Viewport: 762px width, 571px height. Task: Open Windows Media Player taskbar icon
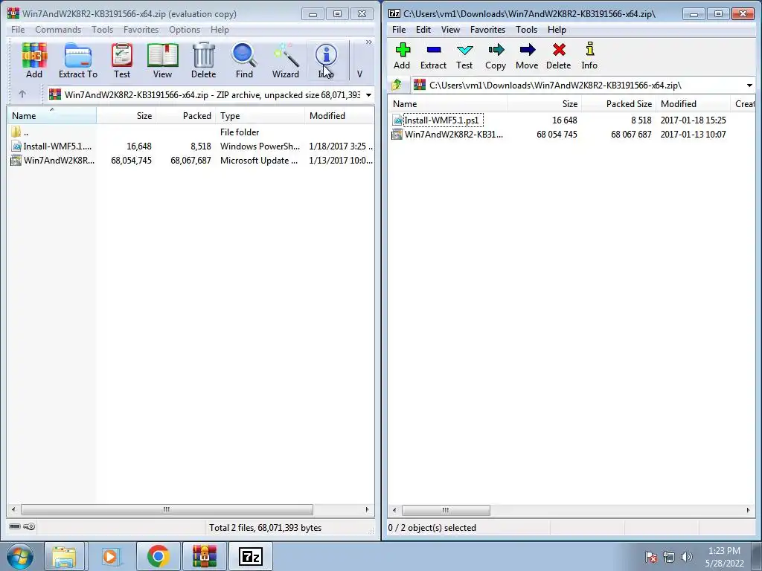point(110,556)
